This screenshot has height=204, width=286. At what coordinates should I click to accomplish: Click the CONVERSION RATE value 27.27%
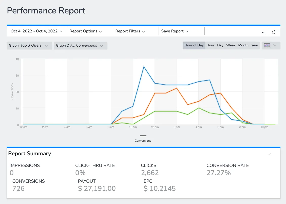(x=219, y=173)
